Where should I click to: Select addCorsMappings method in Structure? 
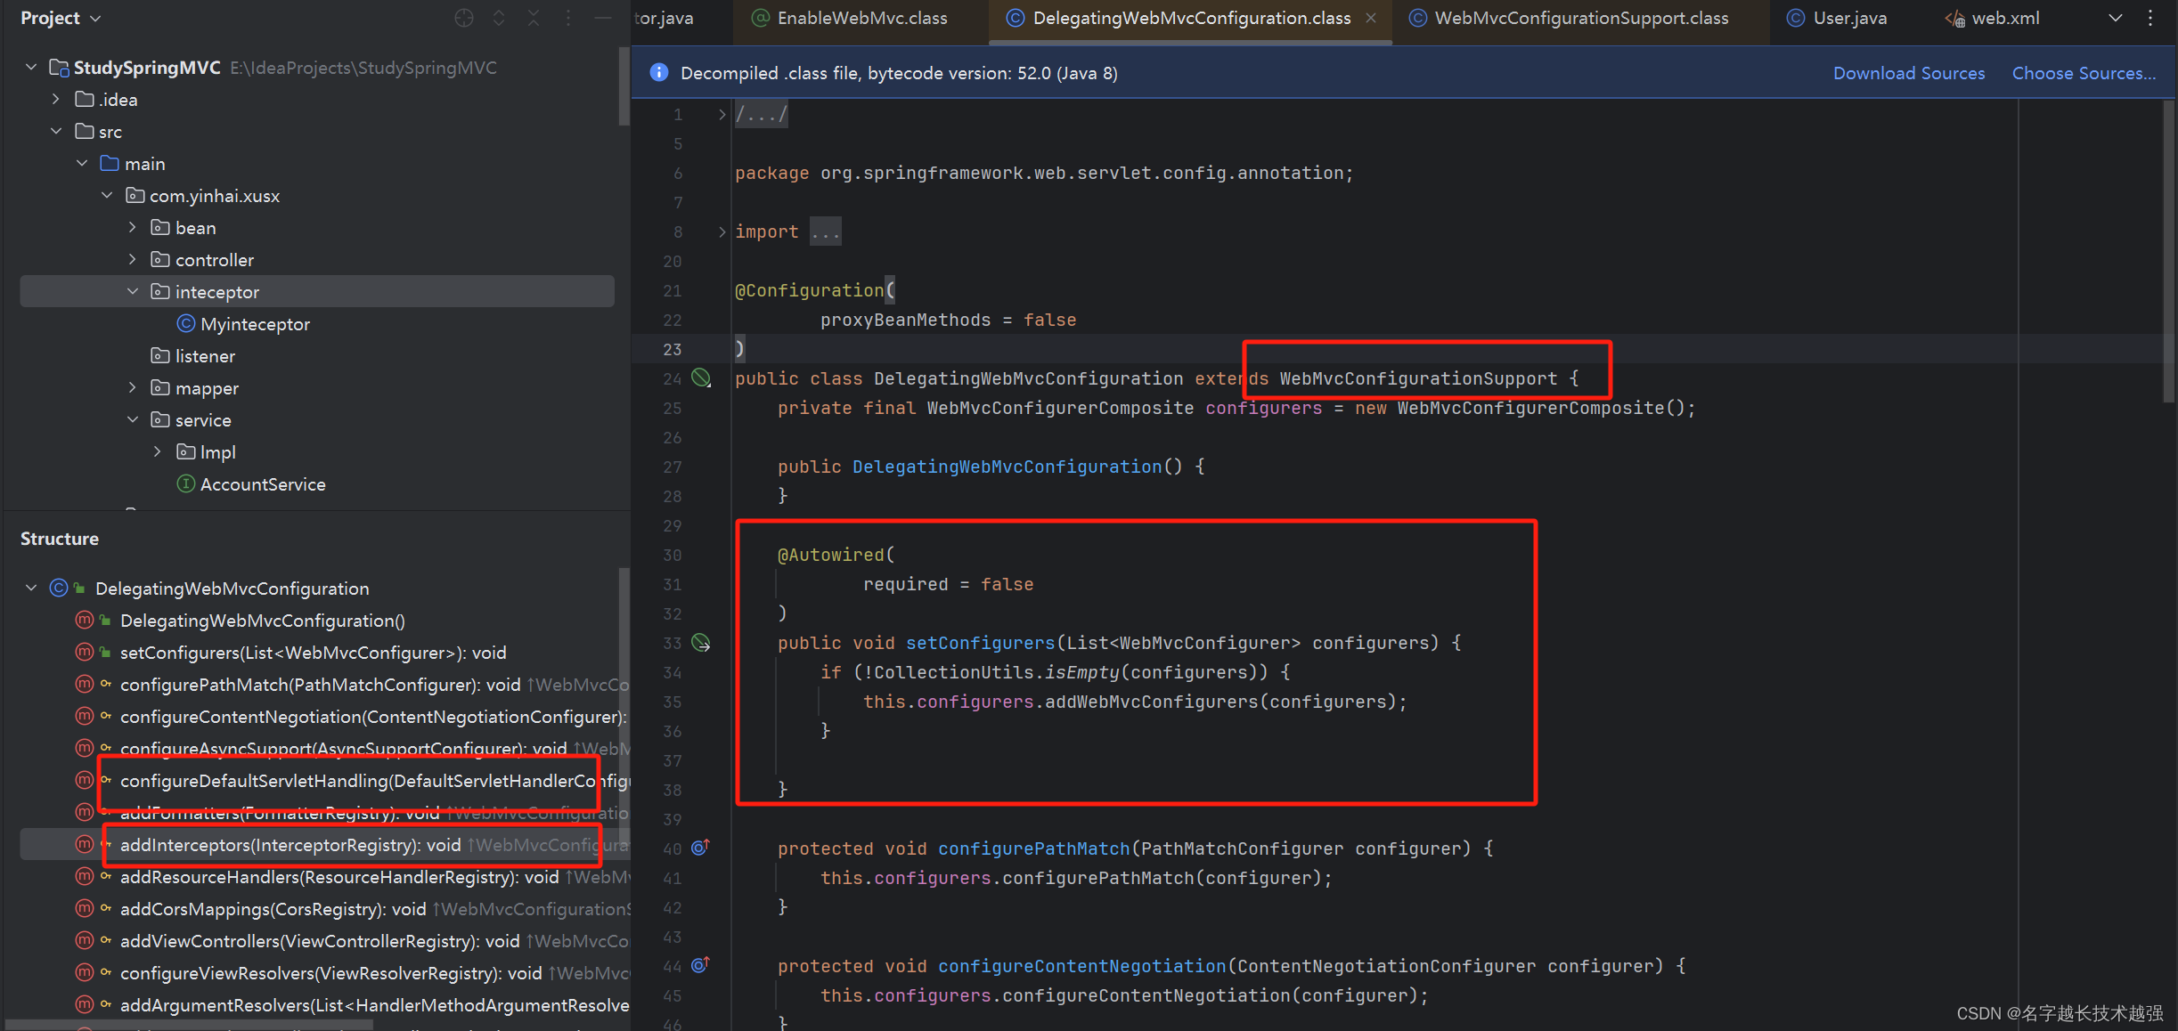pyautogui.click(x=273, y=909)
